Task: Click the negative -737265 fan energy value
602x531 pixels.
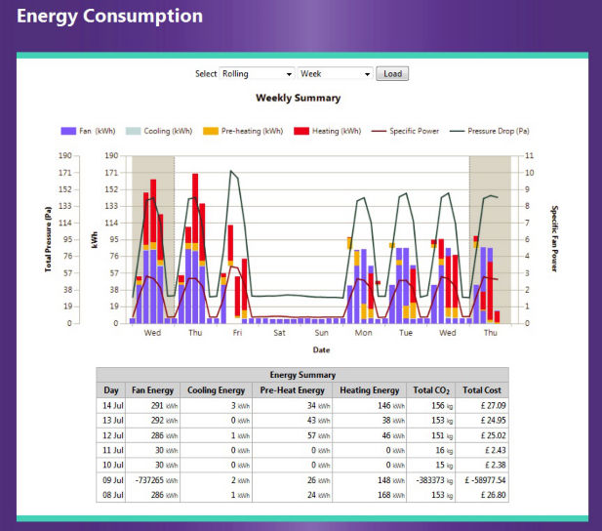Action: 144,481
